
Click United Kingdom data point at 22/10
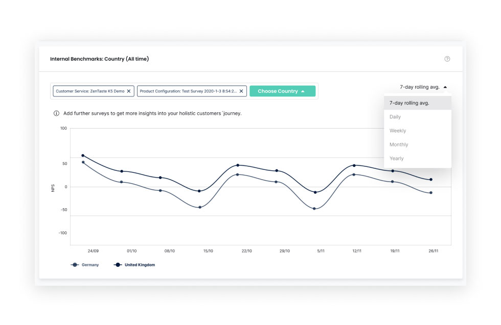point(238,165)
